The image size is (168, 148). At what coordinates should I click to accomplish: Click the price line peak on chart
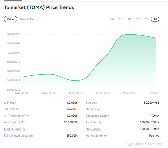tap(129, 34)
